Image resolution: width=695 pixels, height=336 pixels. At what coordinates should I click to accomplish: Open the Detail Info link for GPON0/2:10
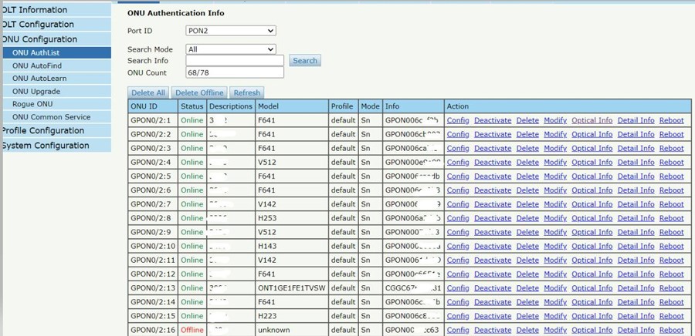coord(636,247)
